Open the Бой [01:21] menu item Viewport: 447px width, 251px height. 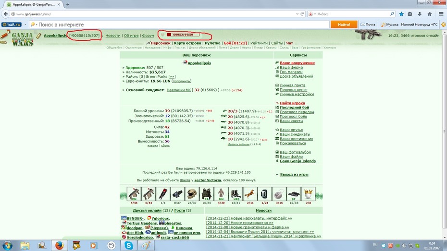coord(235,43)
